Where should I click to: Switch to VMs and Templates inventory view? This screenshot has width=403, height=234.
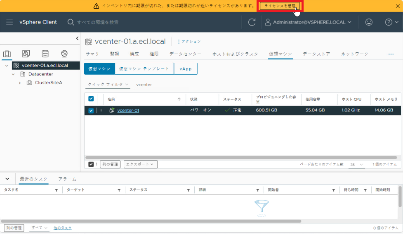click(x=26, y=54)
